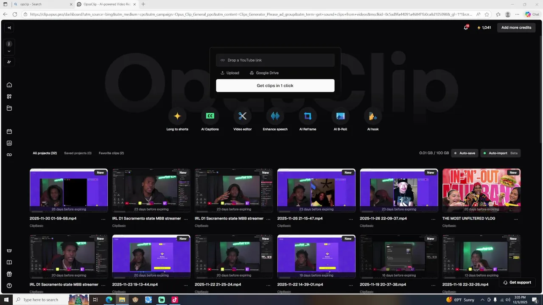Open the folder icon in sidebar
Screen dimensions: 543x305
[x=9, y=108]
